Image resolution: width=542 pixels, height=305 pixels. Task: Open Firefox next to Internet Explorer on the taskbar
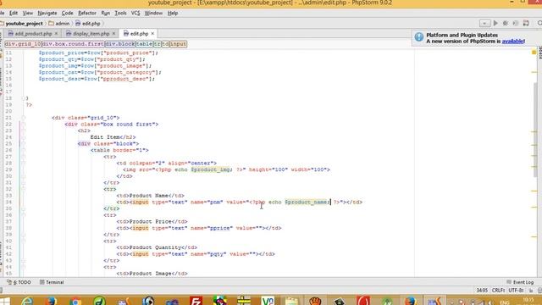pos(51,301)
